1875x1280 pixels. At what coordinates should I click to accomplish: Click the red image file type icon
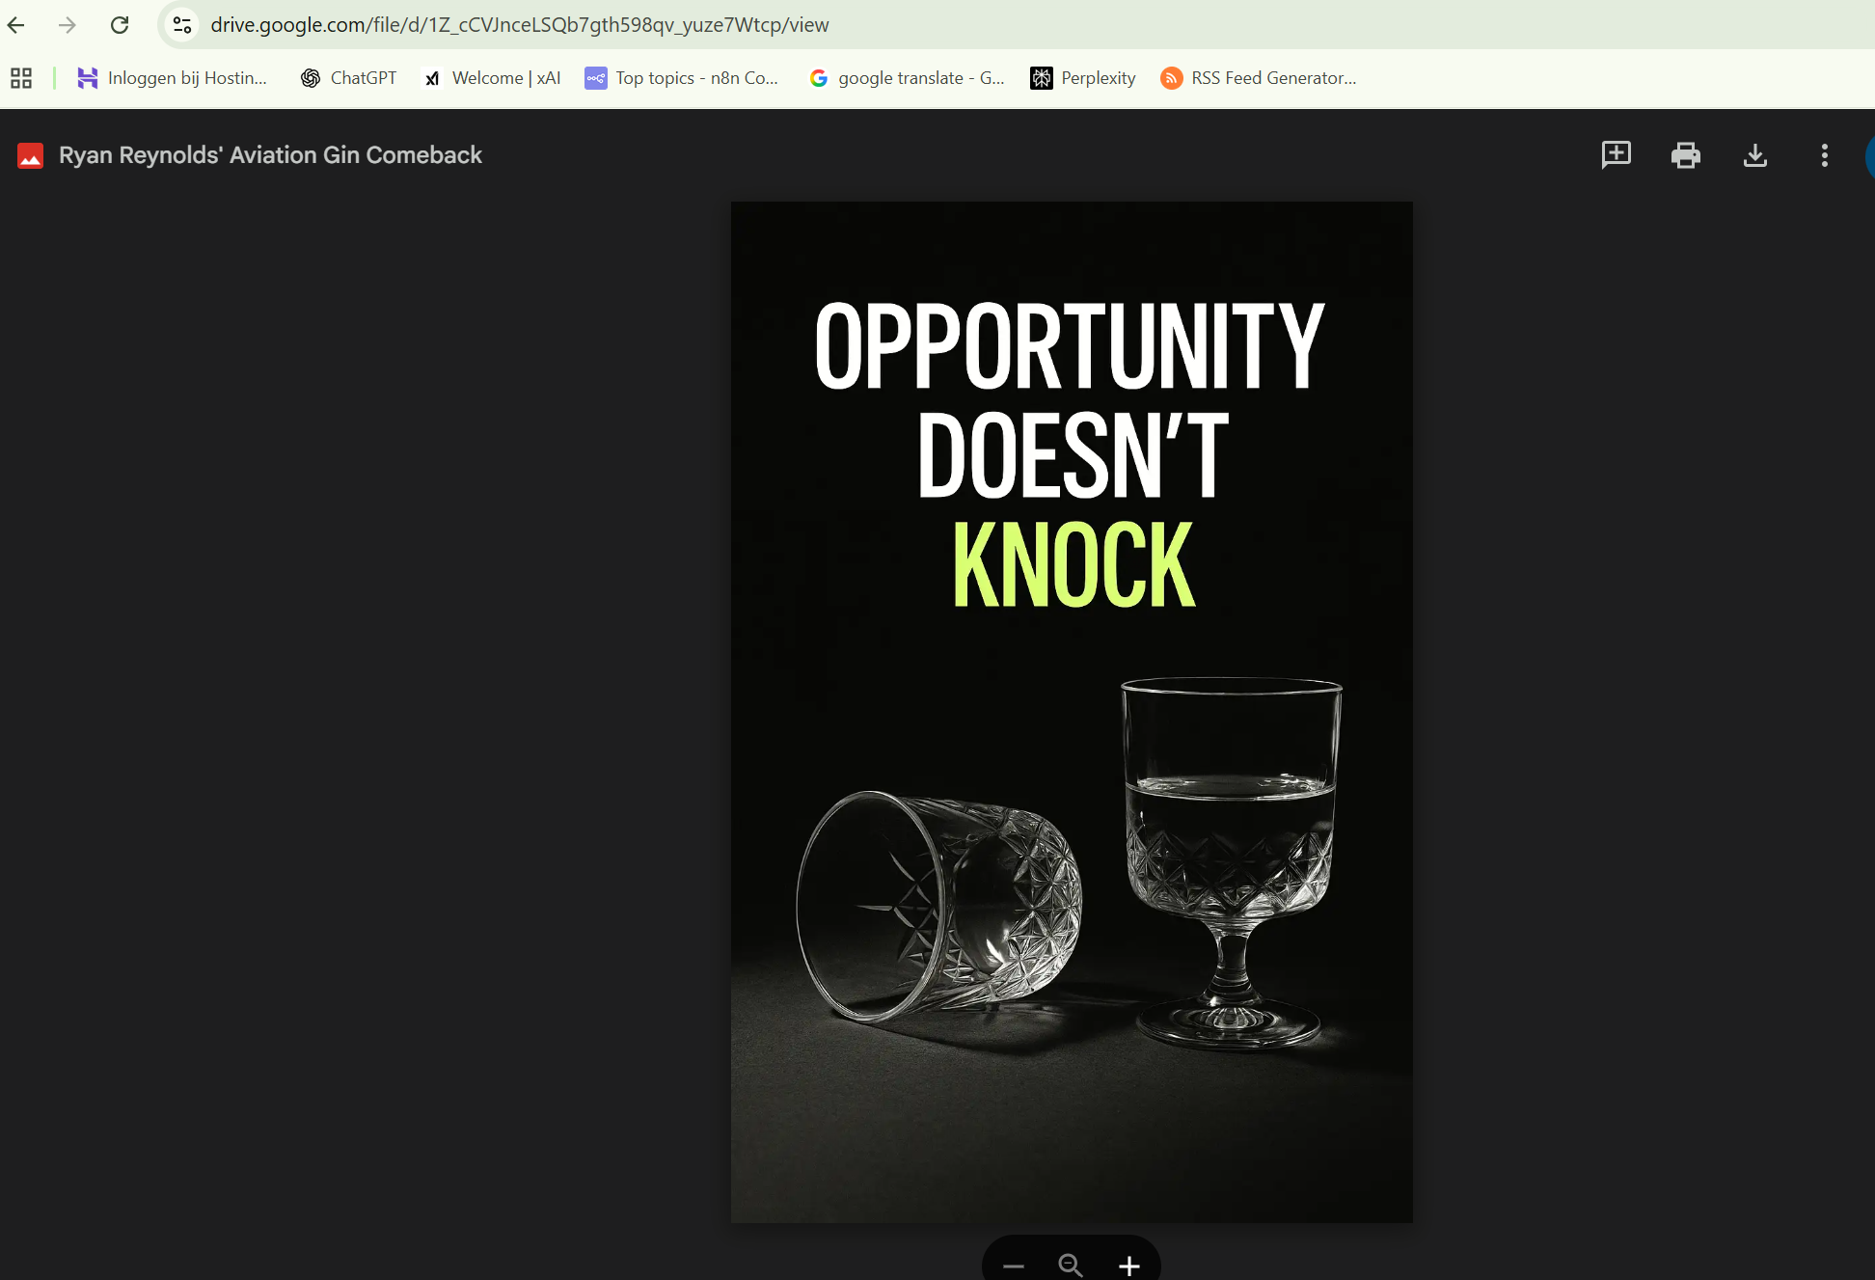(30, 155)
